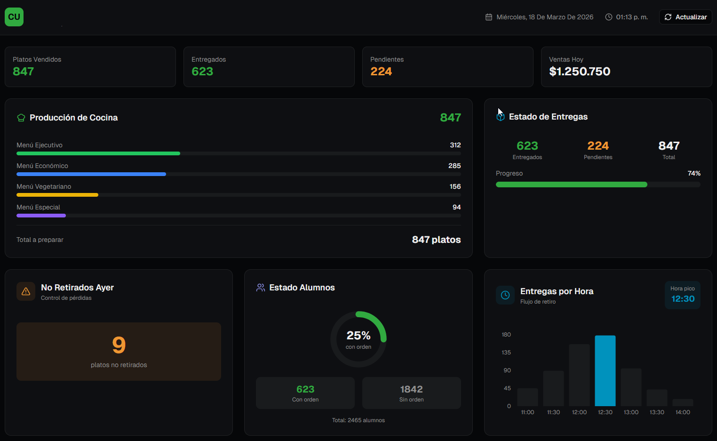717x441 pixels.
Task: Click the Hora pico 12:30 badge
Action: (x=683, y=295)
